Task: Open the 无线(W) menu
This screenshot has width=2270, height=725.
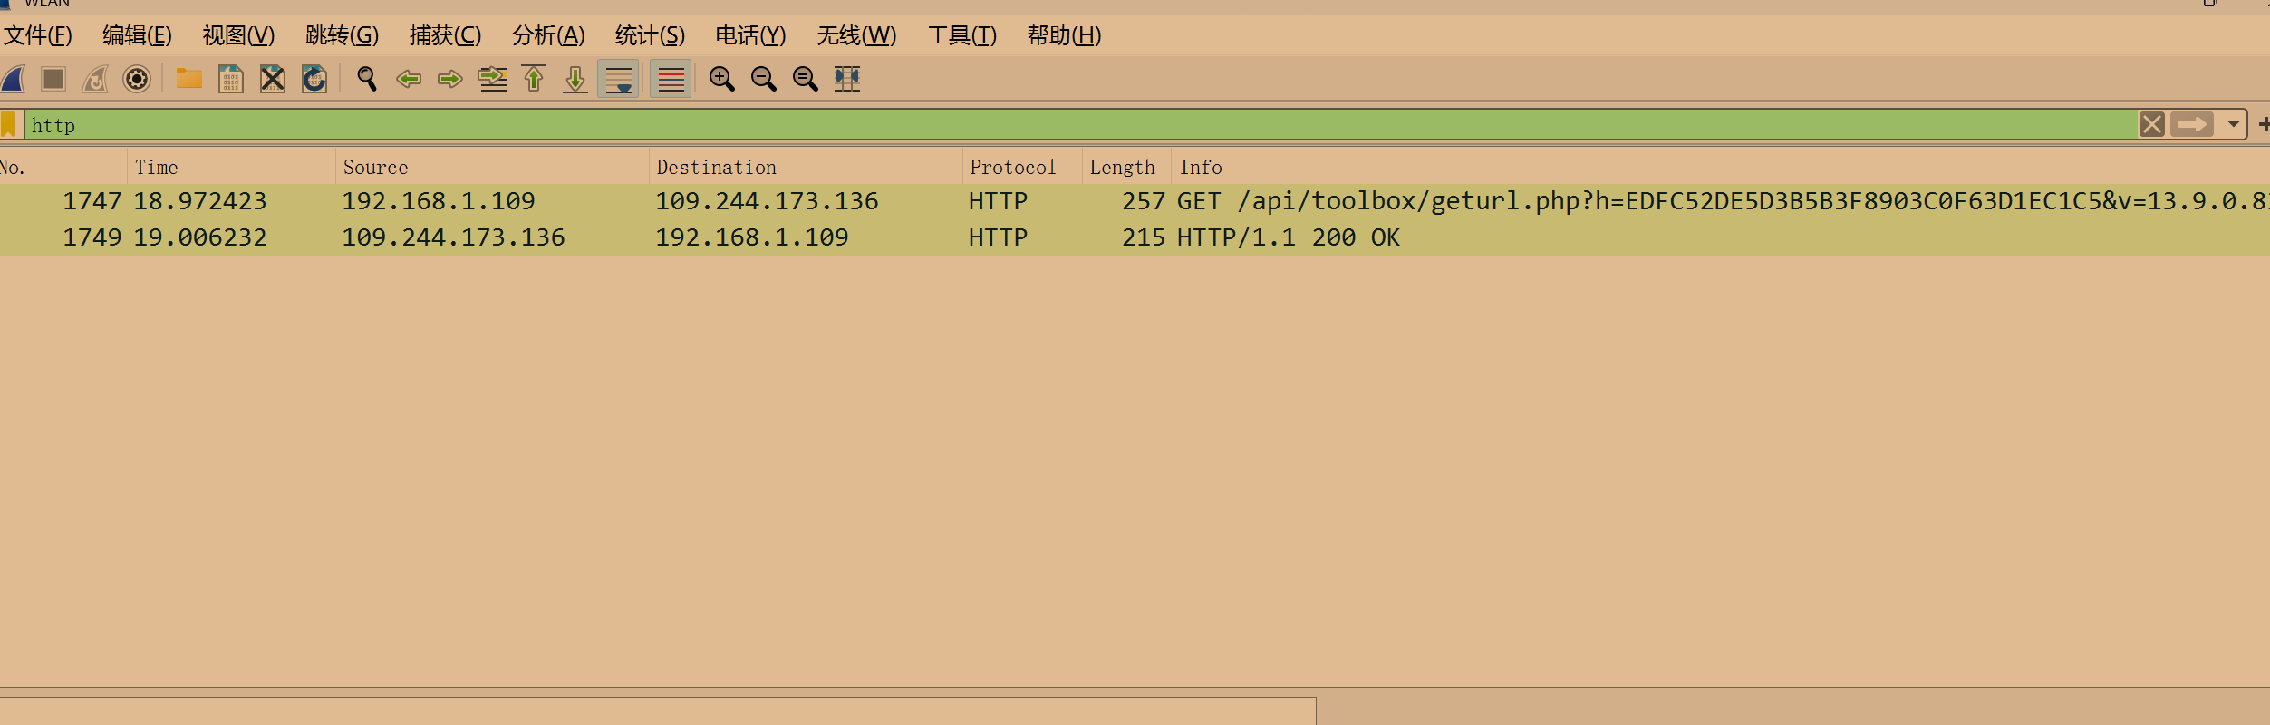Action: coord(856,35)
